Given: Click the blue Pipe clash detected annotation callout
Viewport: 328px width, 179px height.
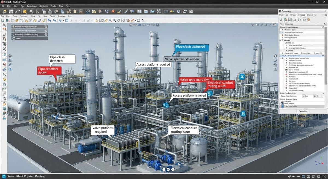Looking at the screenshot, I should pos(191,47).
